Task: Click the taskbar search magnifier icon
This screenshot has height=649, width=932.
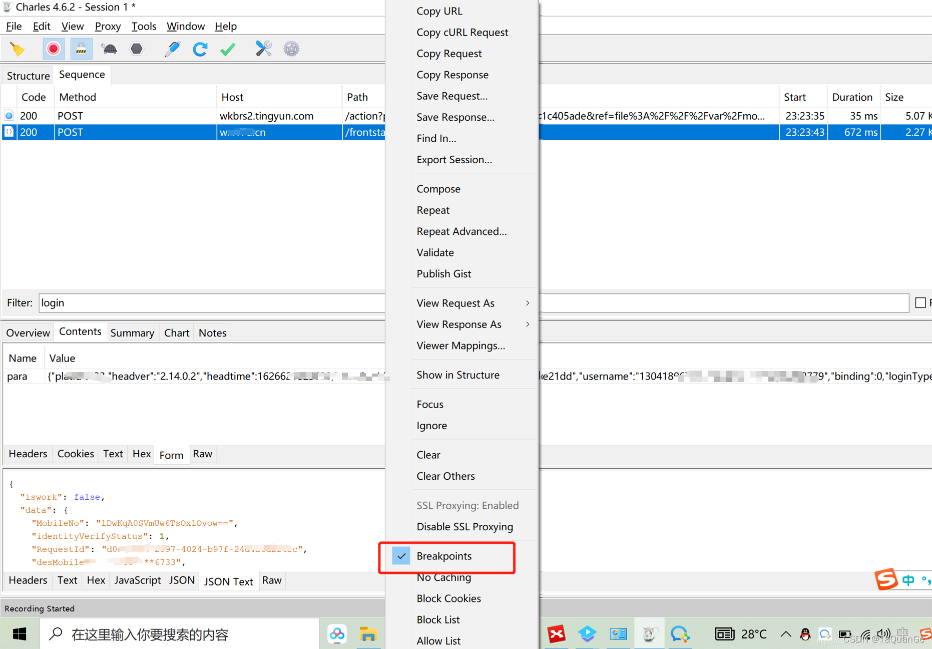Action: coord(56,634)
